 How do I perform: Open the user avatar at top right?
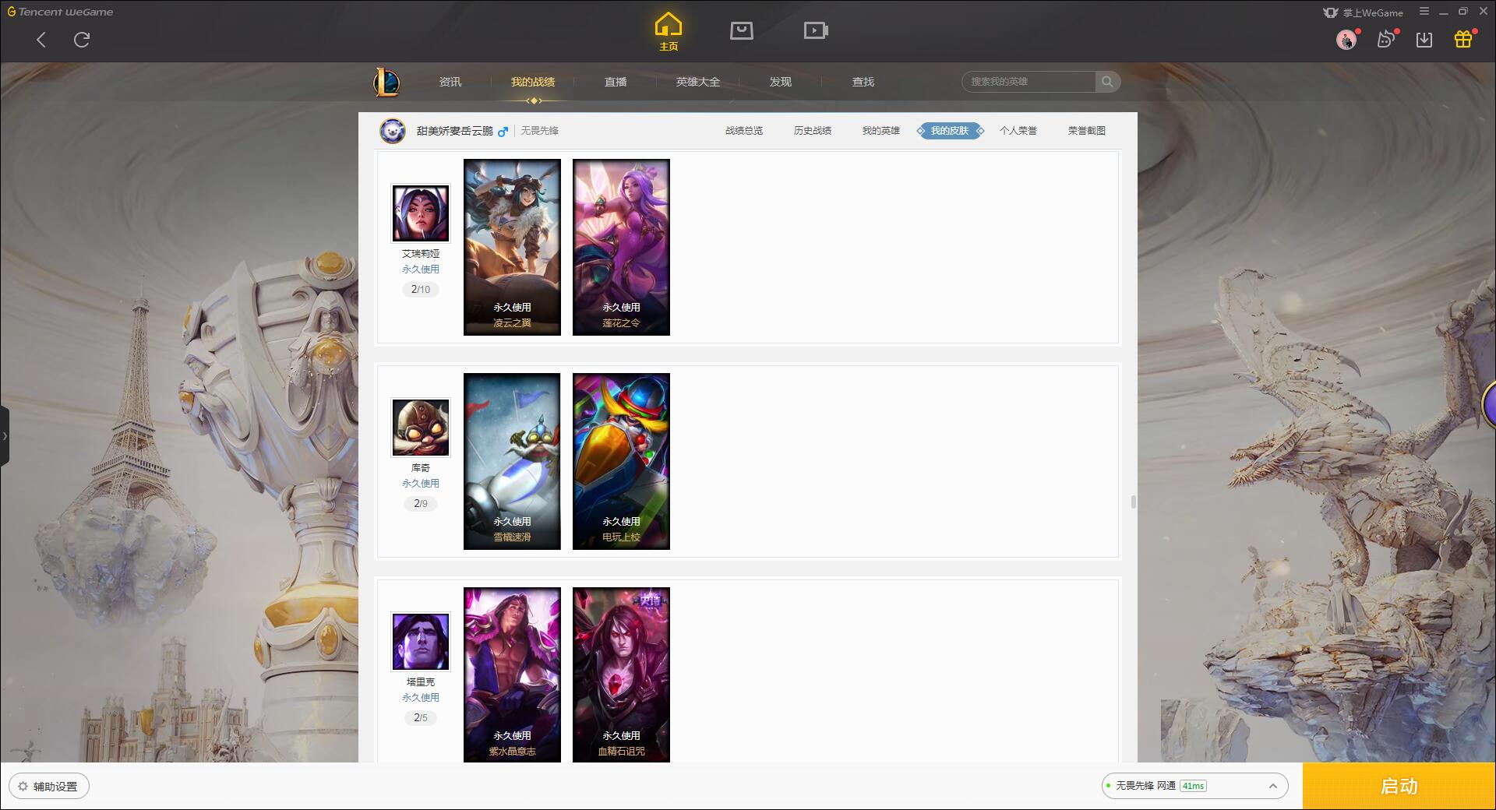pos(1346,40)
